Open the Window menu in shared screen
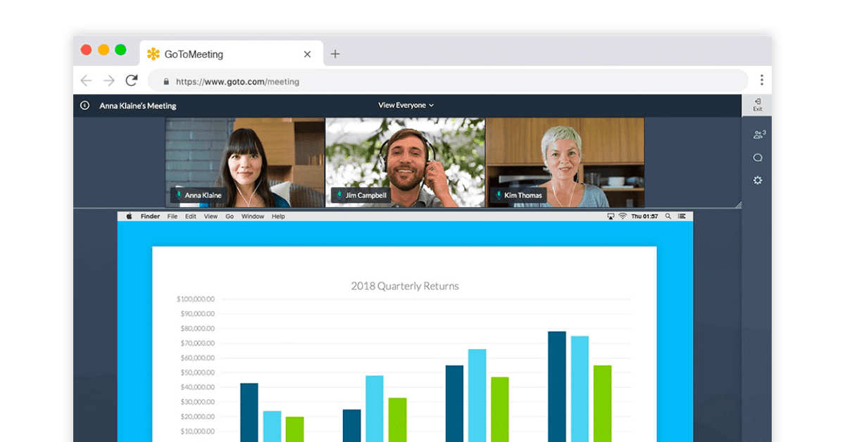 click(x=253, y=217)
